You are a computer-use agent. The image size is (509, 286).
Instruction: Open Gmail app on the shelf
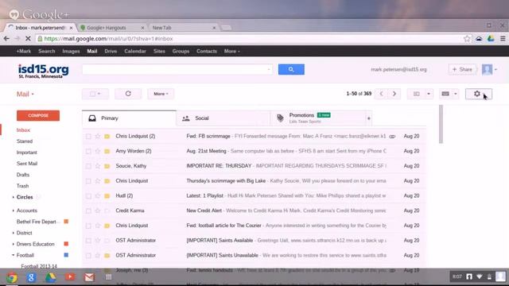(89, 277)
